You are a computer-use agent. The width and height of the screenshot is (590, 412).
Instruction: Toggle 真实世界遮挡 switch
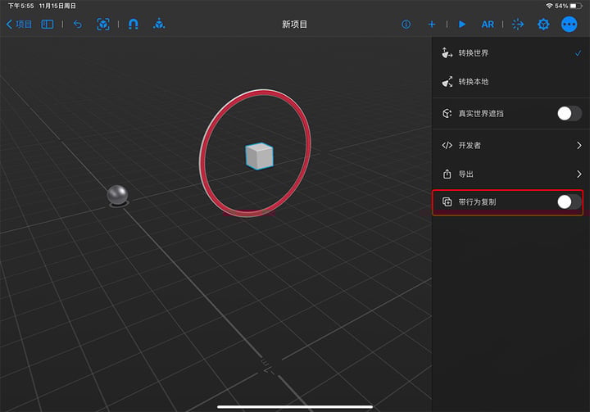[x=570, y=113]
